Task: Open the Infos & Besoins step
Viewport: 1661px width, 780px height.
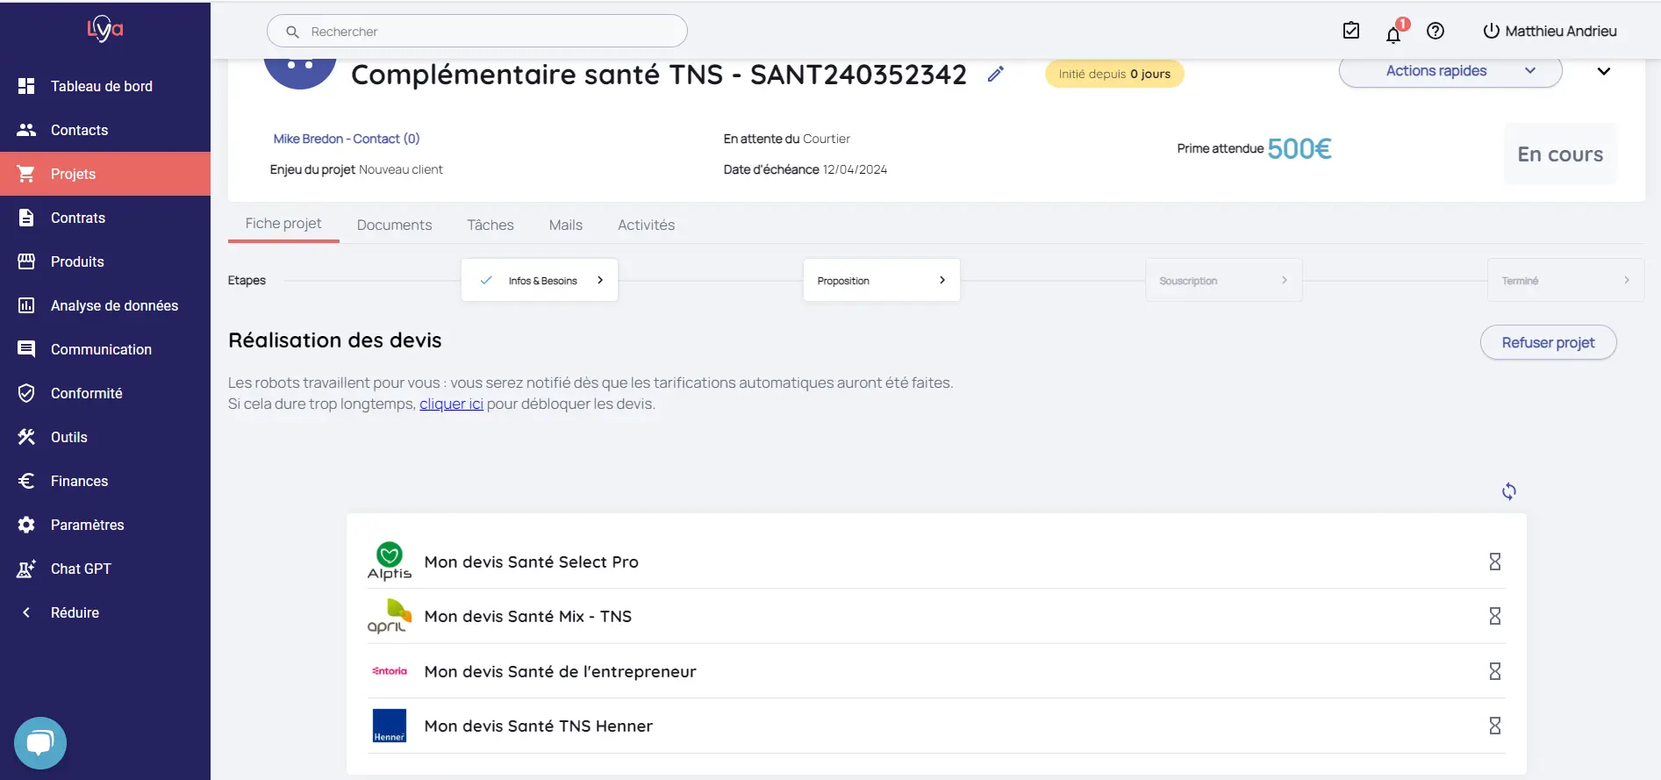Action: coord(540,281)
